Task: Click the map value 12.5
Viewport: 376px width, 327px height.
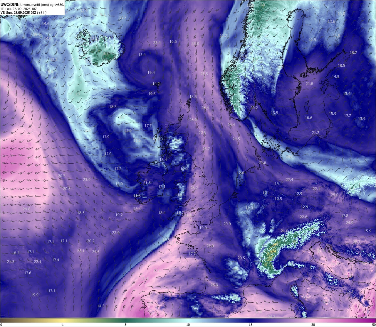Action: click(278, 199)
